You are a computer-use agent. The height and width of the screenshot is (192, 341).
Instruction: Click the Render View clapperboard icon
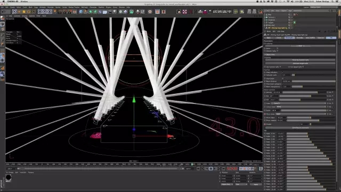60,12
